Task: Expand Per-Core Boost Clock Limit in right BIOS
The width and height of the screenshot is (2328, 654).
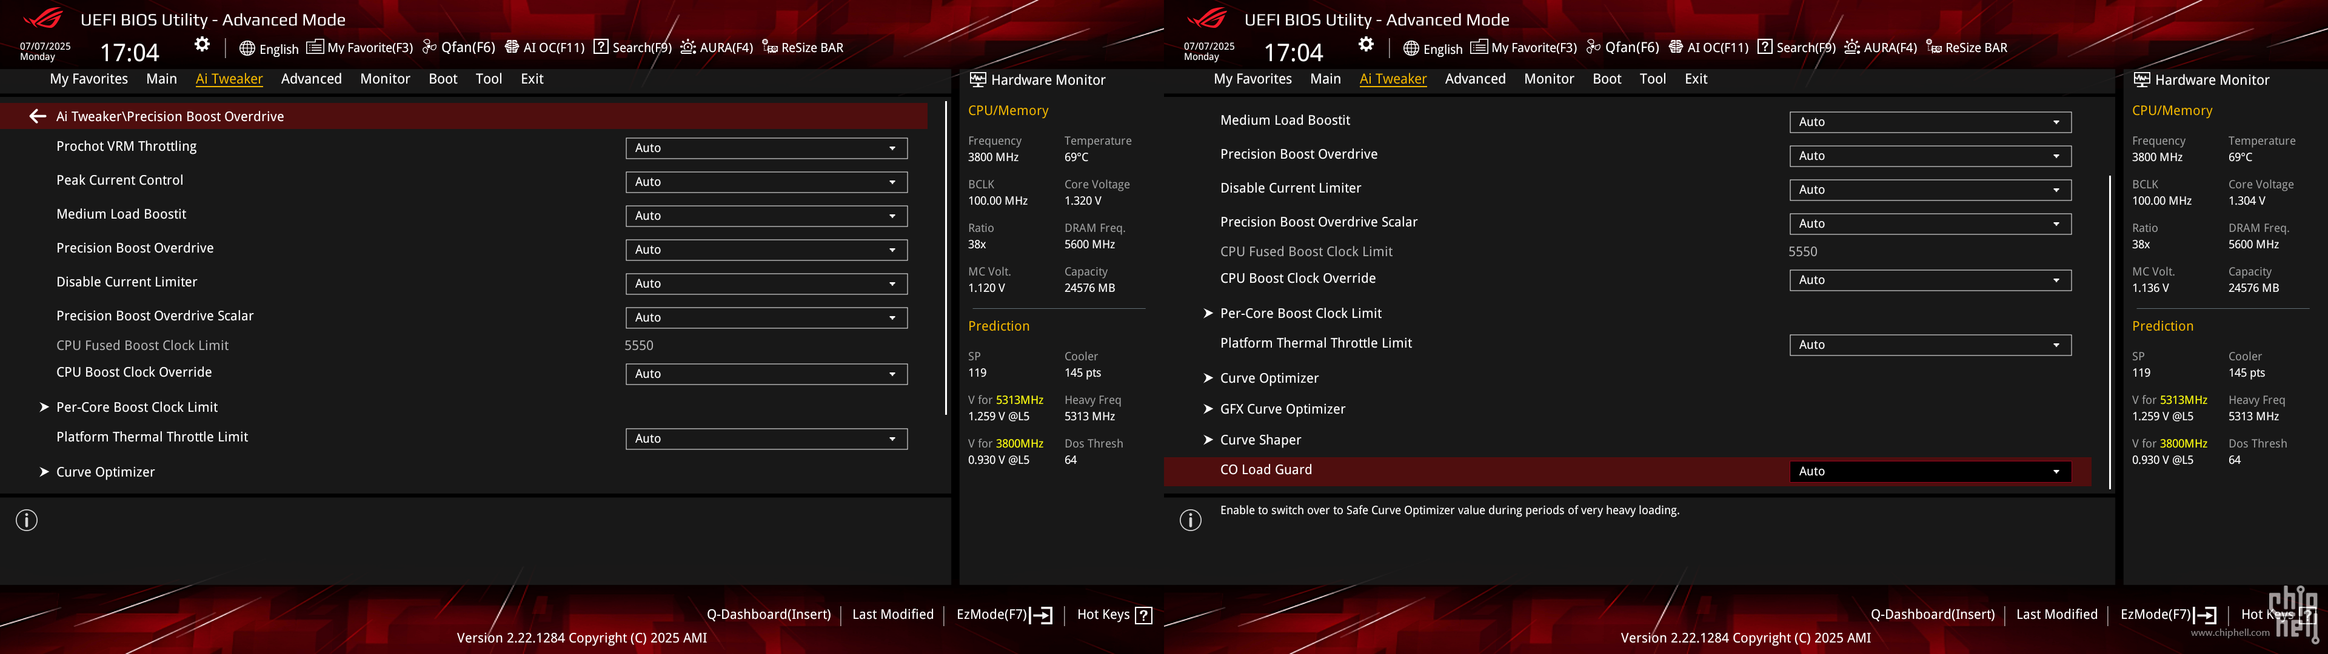Action: [x=1300, y=314]
